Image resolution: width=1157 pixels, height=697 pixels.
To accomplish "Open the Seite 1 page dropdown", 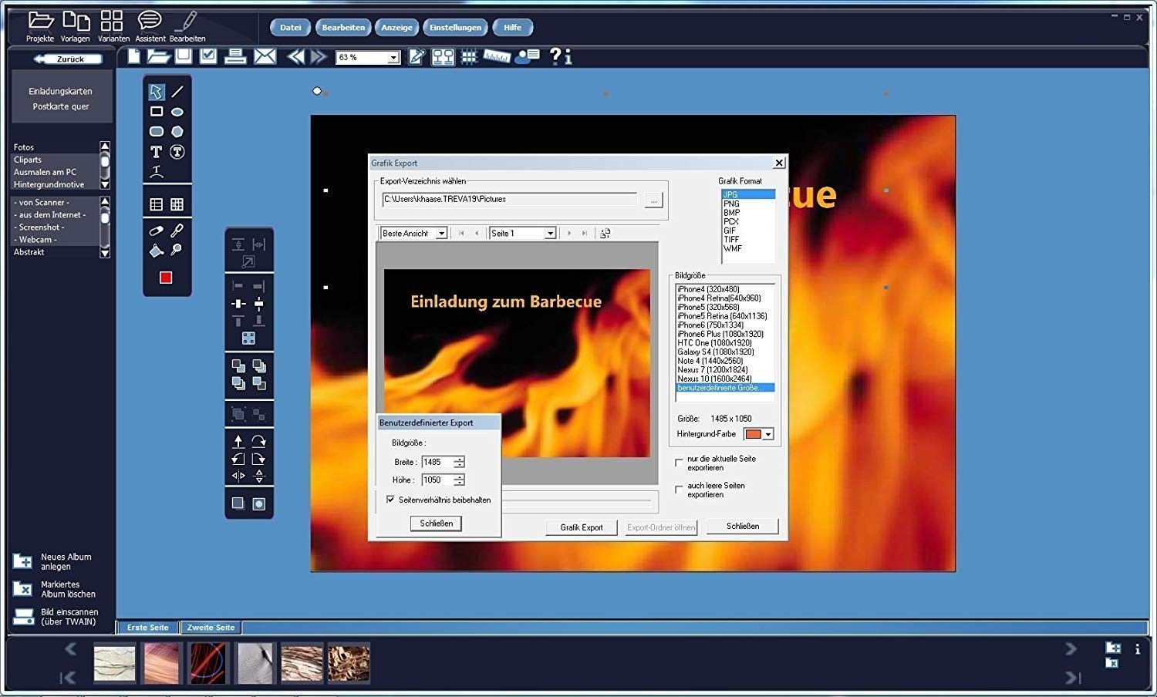I will coord(550,234).
